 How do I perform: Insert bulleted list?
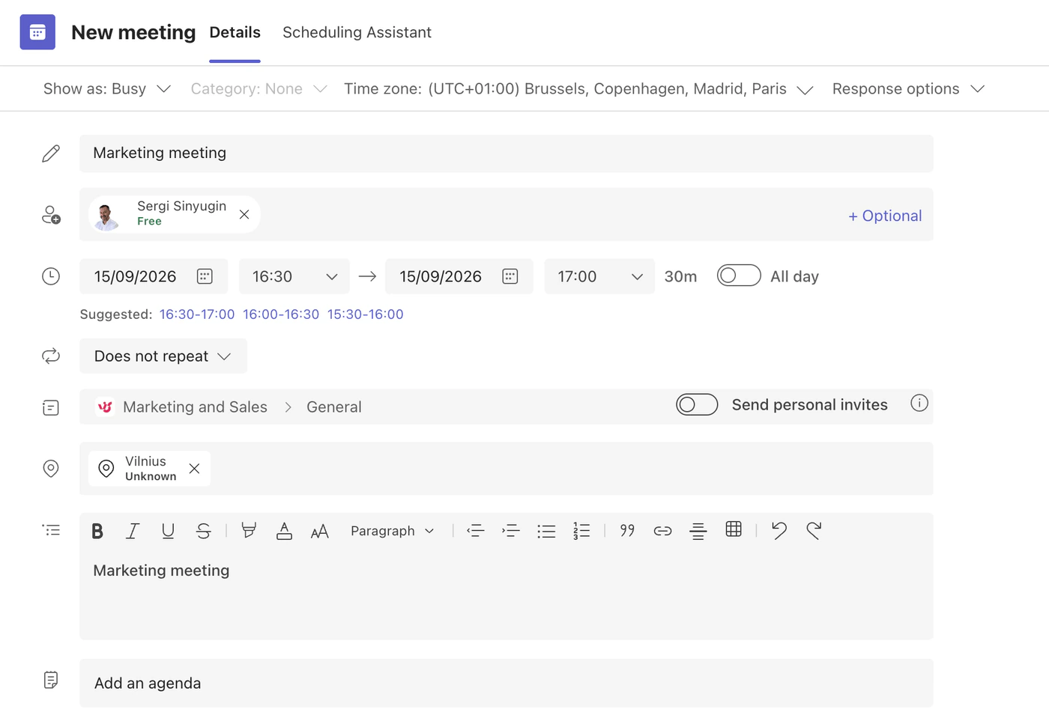pyautogui.click(x=546, y=531)
